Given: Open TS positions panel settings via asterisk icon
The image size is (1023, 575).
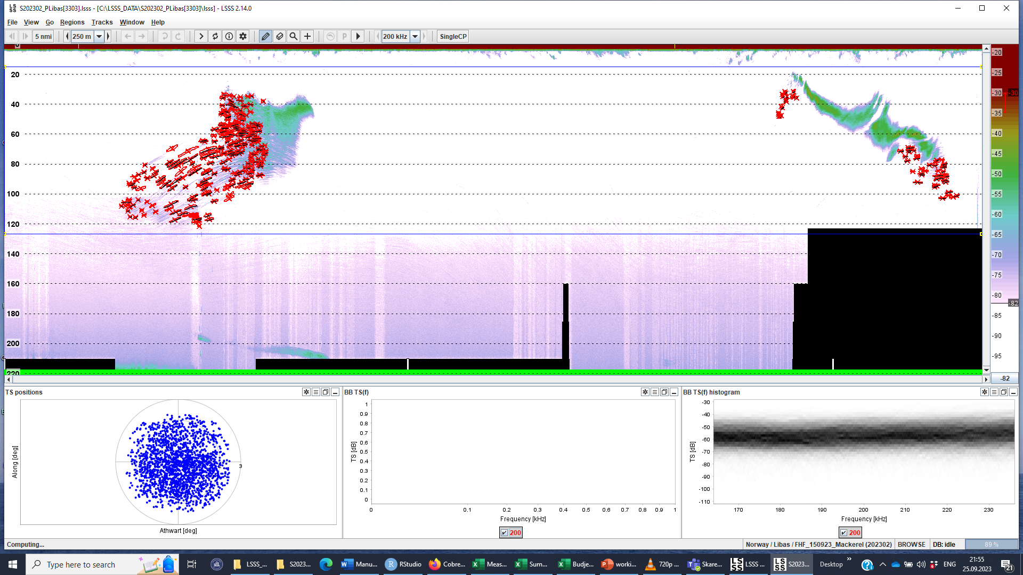Looking at the screenshot, I should pyautogui.click(x=306, y=392).
